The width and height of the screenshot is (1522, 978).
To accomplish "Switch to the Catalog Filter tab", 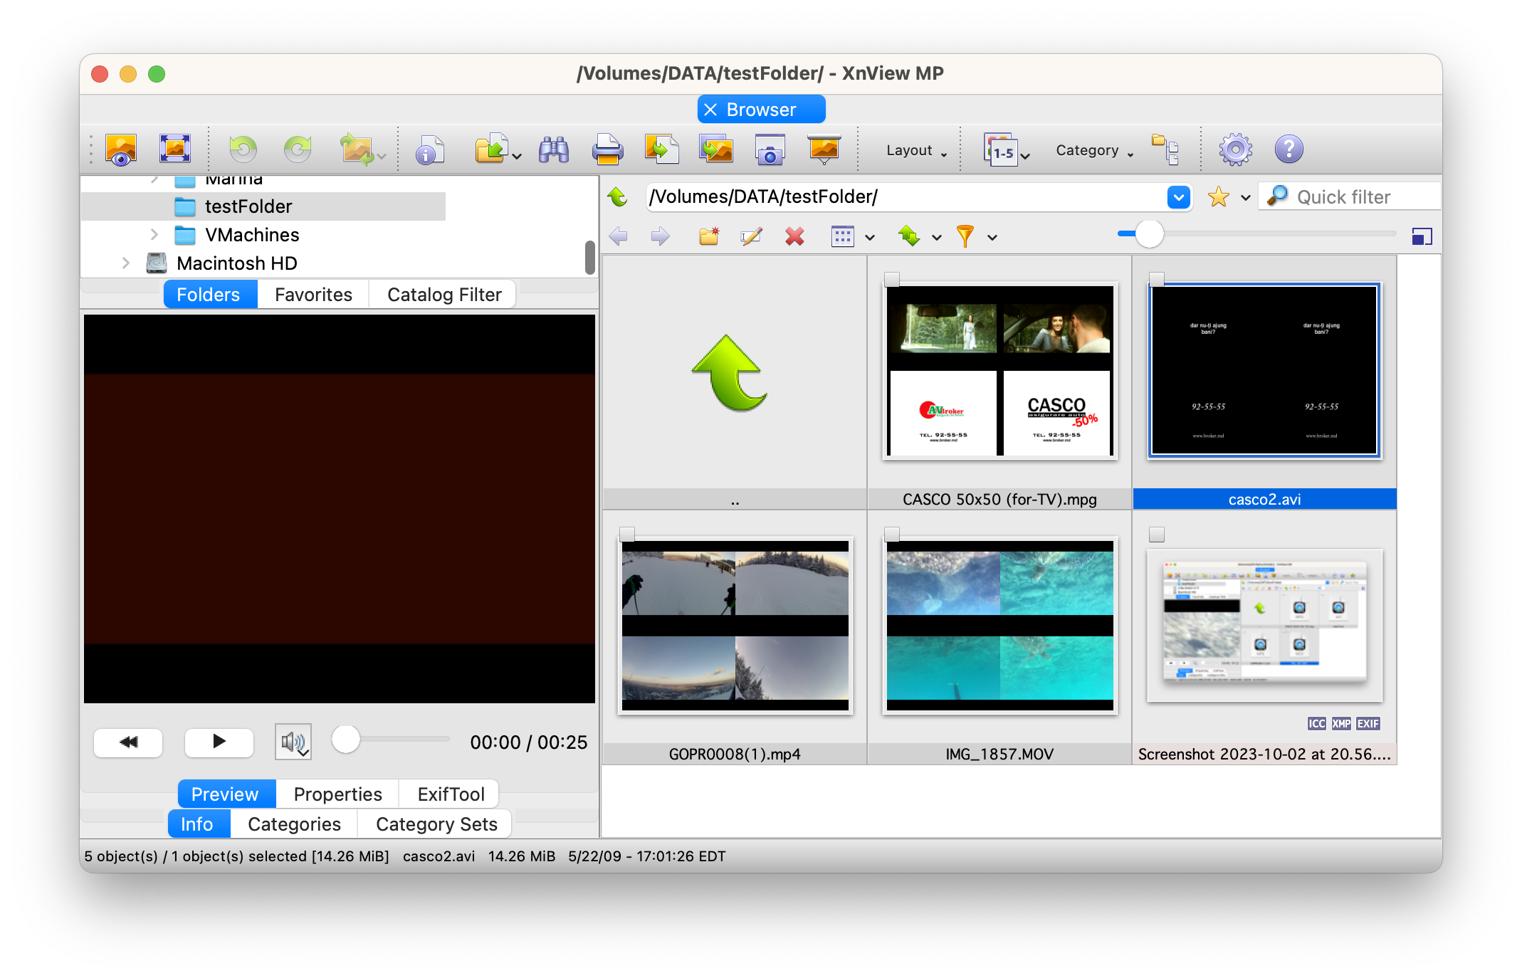I will (444, 295).
